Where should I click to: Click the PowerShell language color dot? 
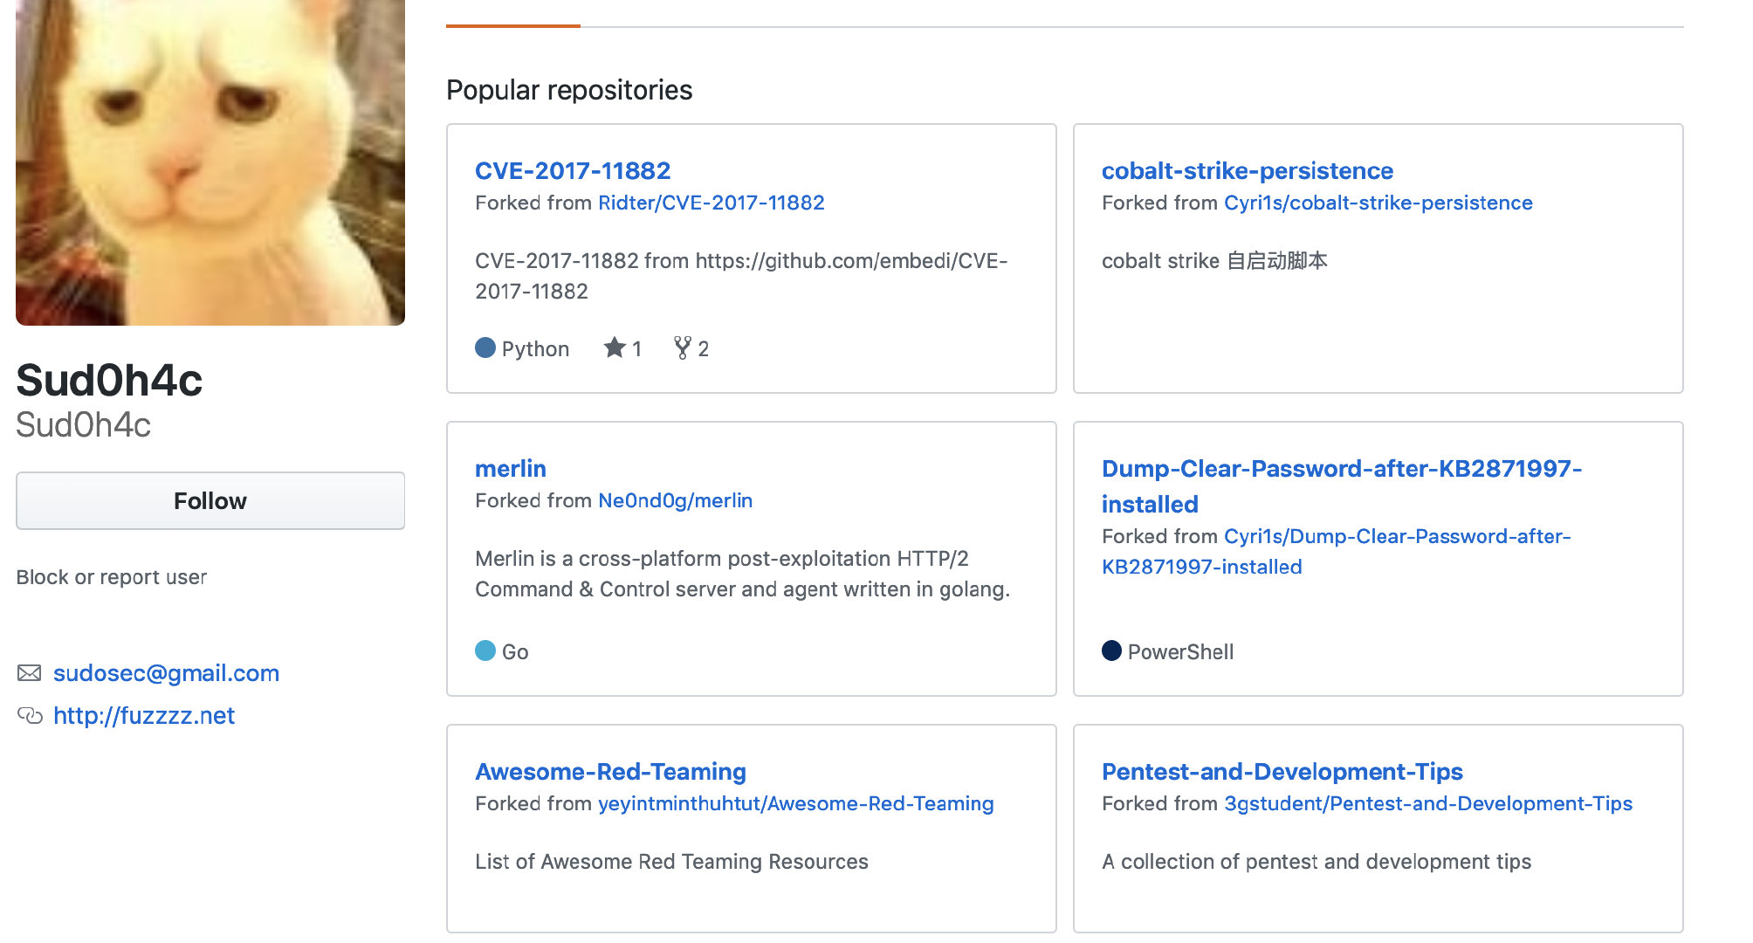click(1111, 650)
